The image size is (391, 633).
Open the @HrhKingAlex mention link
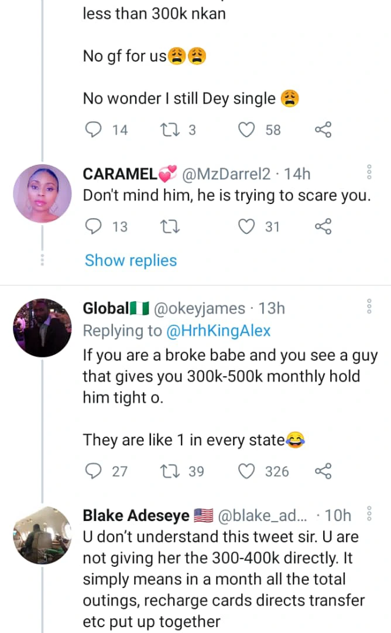coord(218,331)
